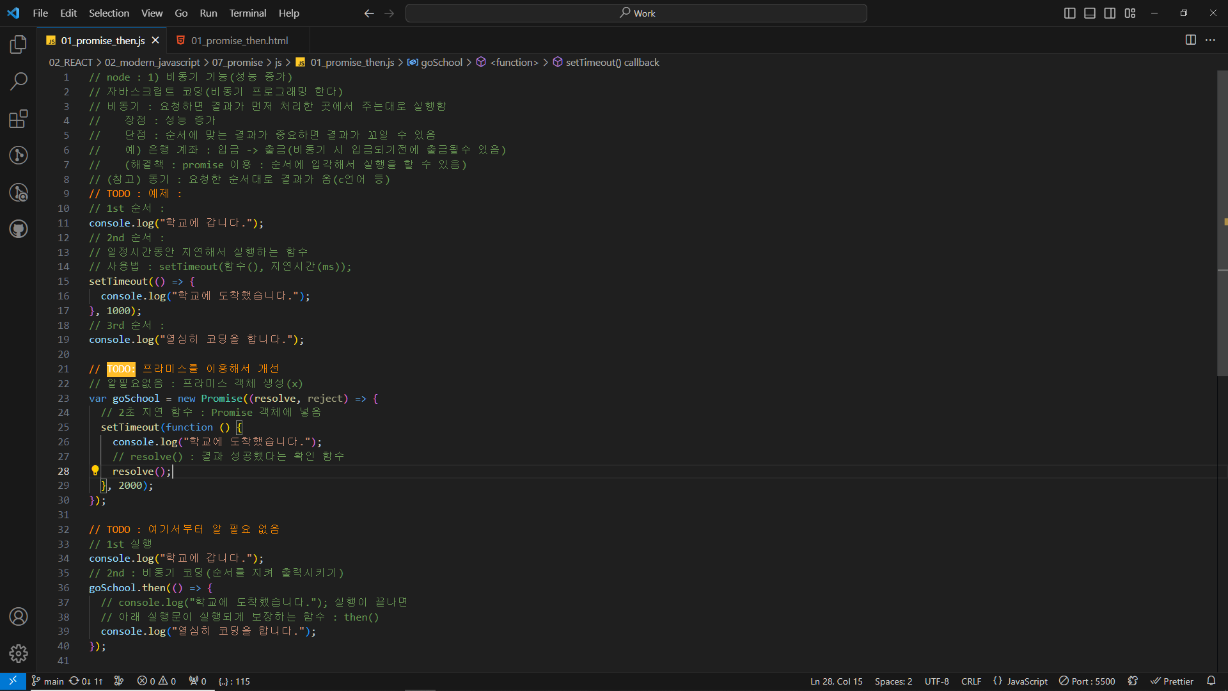Open the GitHub panel icon
This screenshot has width=1228, height=691.
click(x=19, y=228)
